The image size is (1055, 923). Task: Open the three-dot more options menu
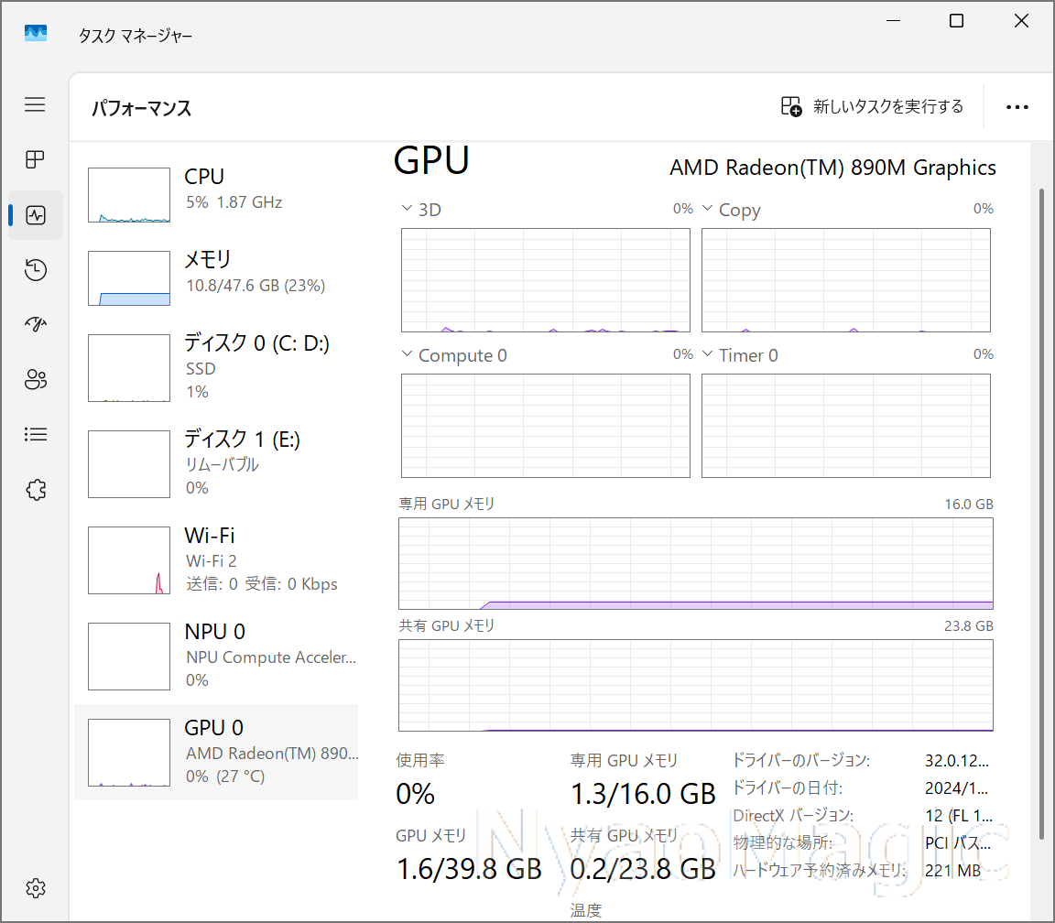click(1017, 107)
